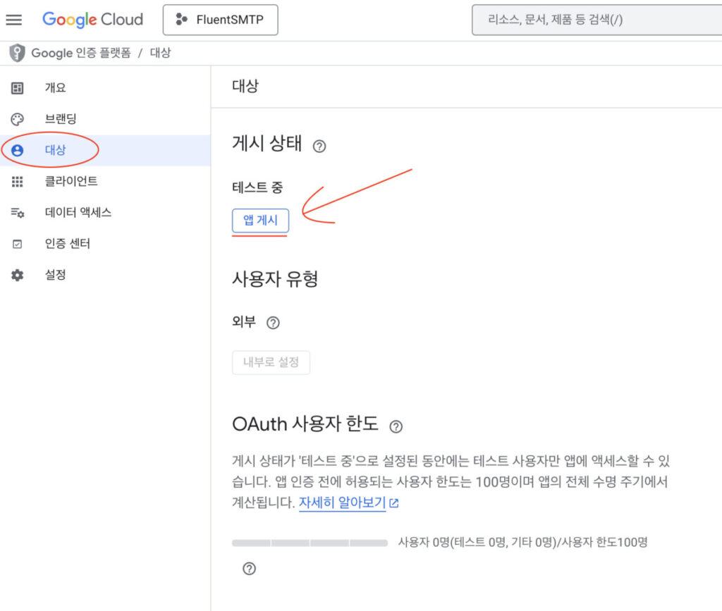Click the 브랜딩 palette icon
This screenshot has height=611, width=722.
pos(17,119)
